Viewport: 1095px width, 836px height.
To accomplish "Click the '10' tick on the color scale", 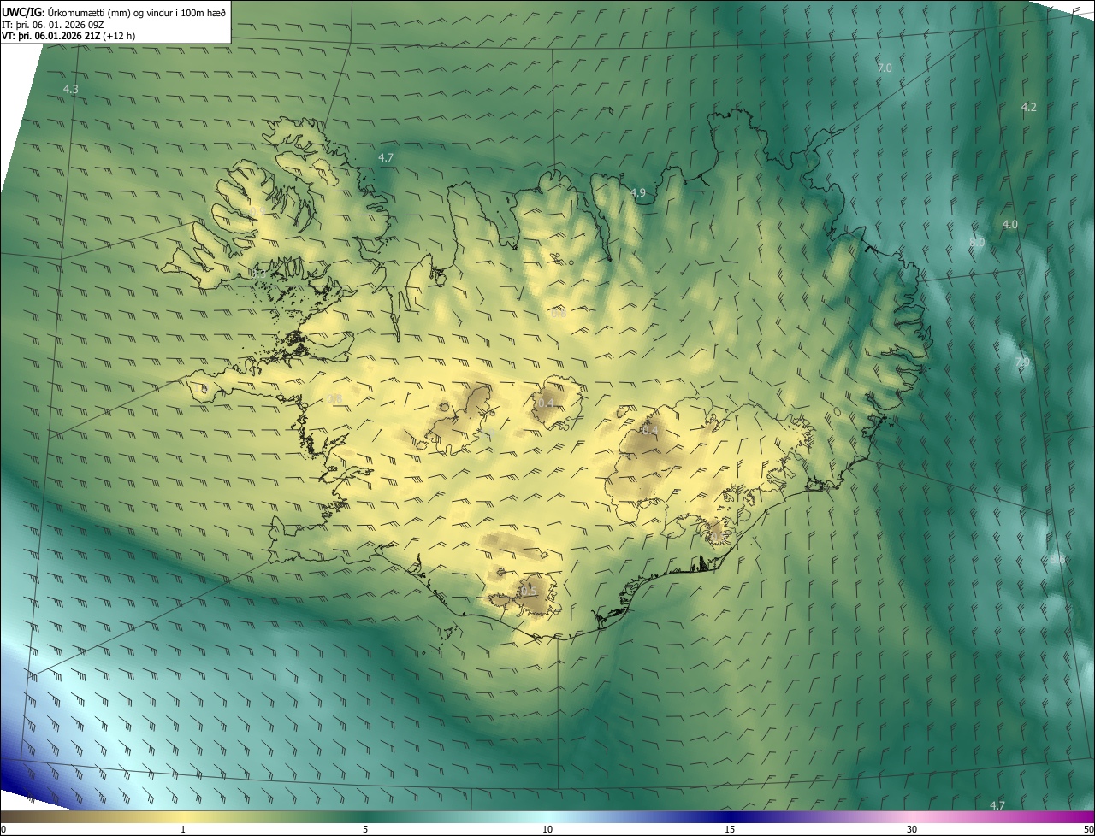I will tap(547, 830).
